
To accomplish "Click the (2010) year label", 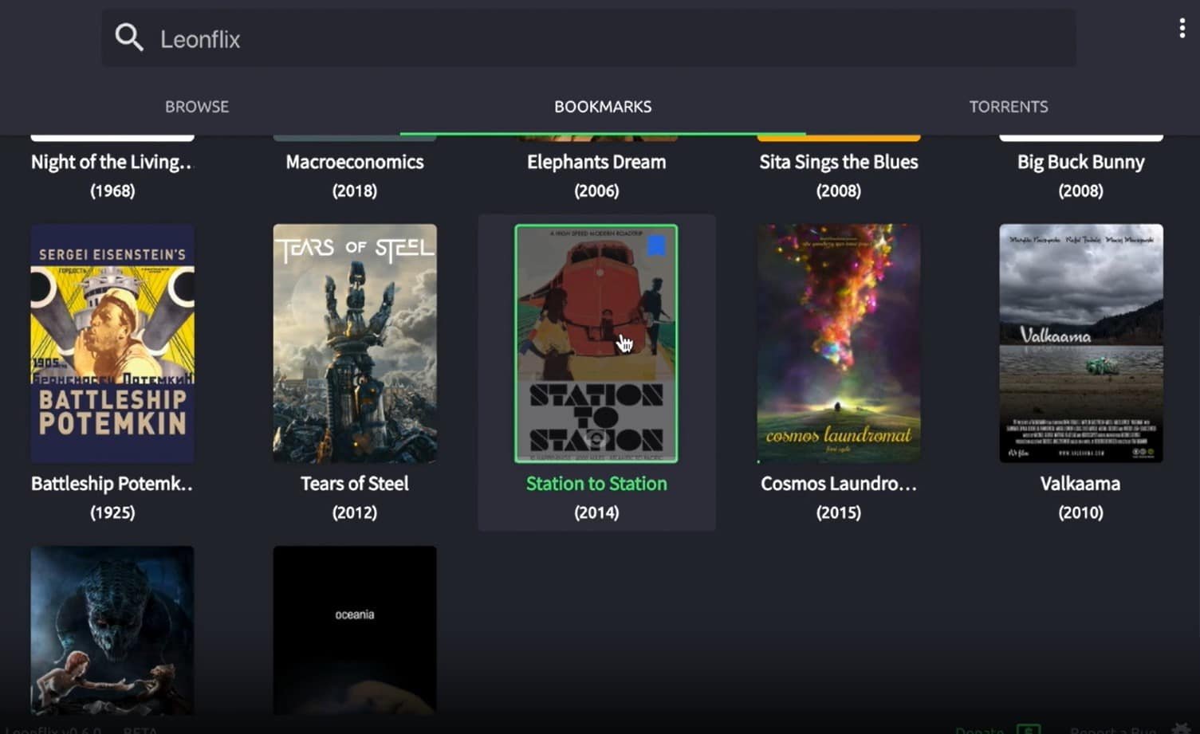I will coord(1081,512).
